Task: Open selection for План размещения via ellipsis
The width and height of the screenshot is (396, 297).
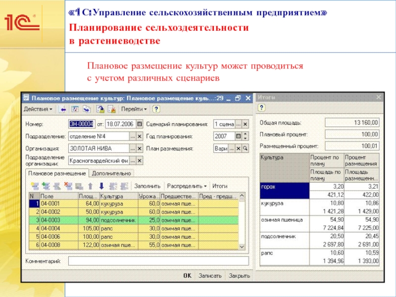Action: pos(231,148)
